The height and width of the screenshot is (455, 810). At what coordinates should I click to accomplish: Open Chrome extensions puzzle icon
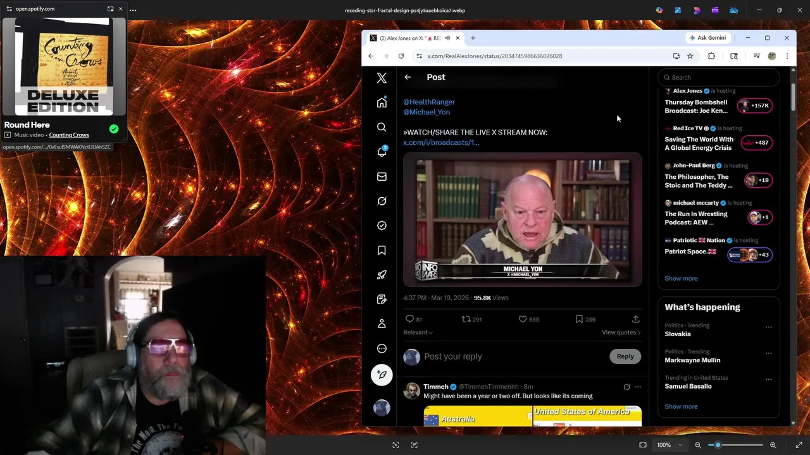click(x=711, y=56)
